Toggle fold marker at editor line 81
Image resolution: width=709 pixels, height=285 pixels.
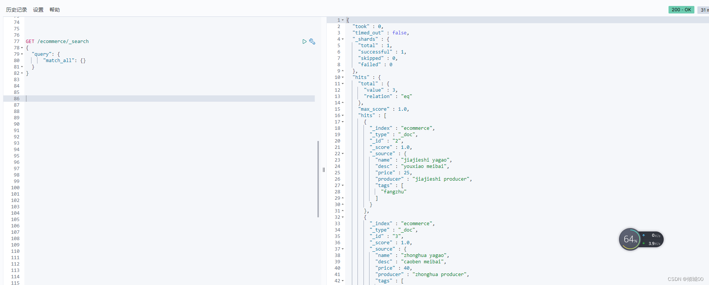[x=22, y=67]
